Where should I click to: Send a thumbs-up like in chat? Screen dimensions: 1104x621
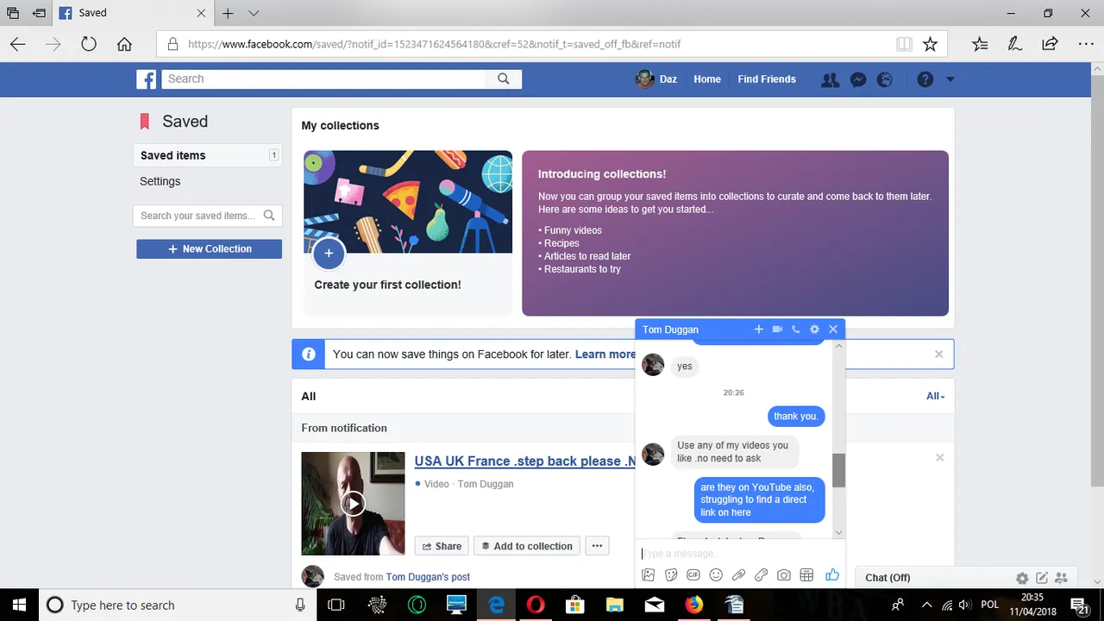832,574
